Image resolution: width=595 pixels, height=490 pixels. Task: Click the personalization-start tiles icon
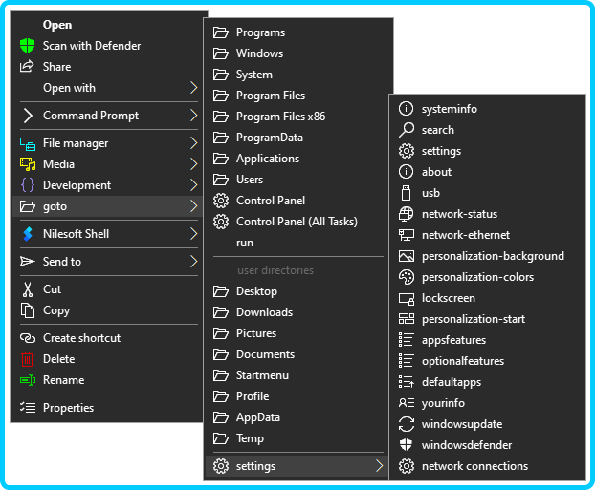tap(406, 319)
